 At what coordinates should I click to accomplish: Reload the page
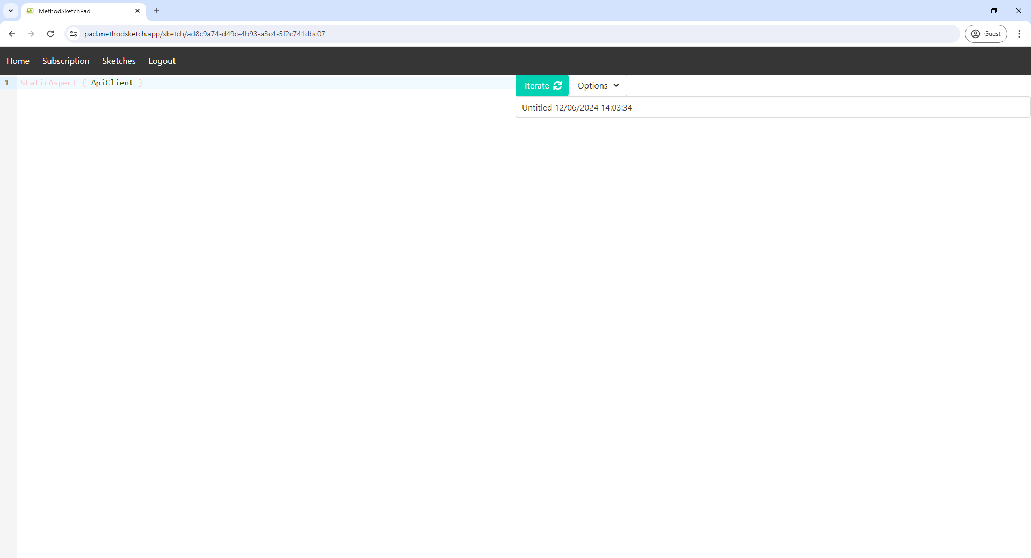50,34
